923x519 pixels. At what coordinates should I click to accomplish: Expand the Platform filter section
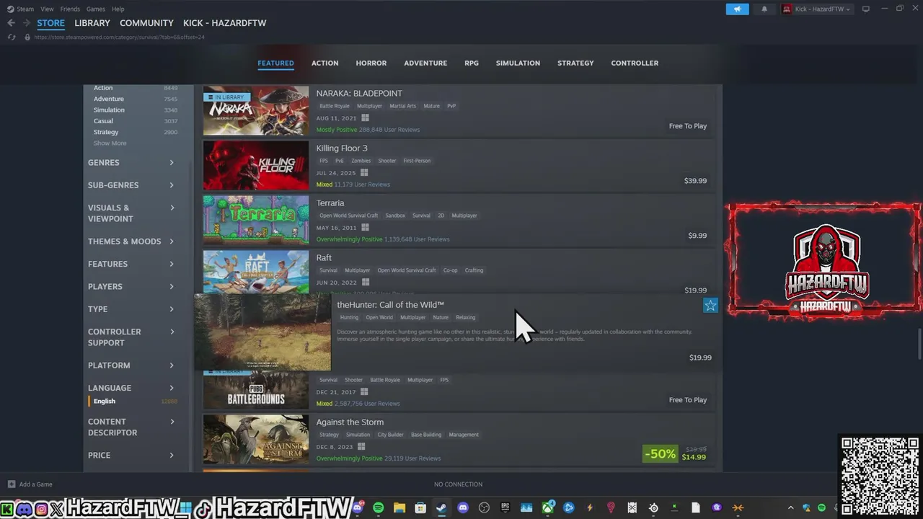pos(131,365)
